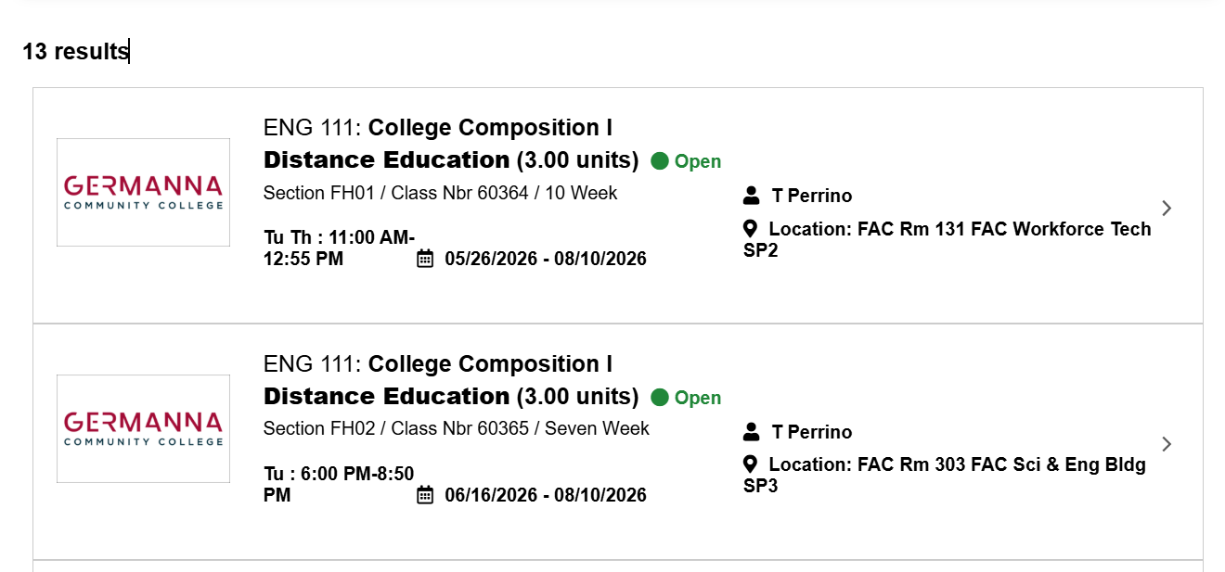
Task: Select the ENG 111 College Composition I FH01 title
Action: [x=438, y=127]
